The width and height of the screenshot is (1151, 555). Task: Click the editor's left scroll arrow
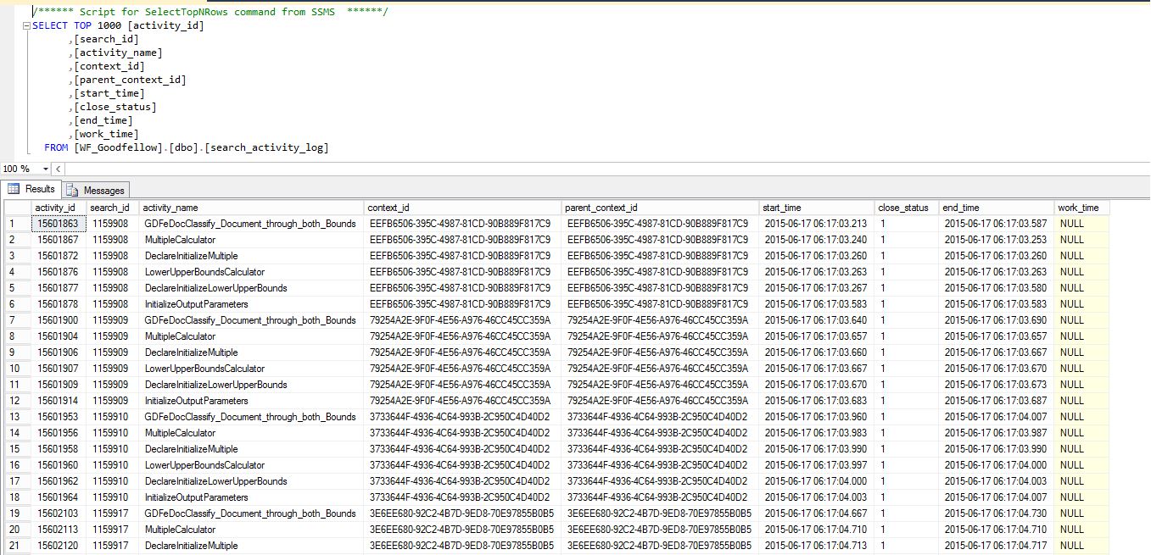(x=59, y=169)
